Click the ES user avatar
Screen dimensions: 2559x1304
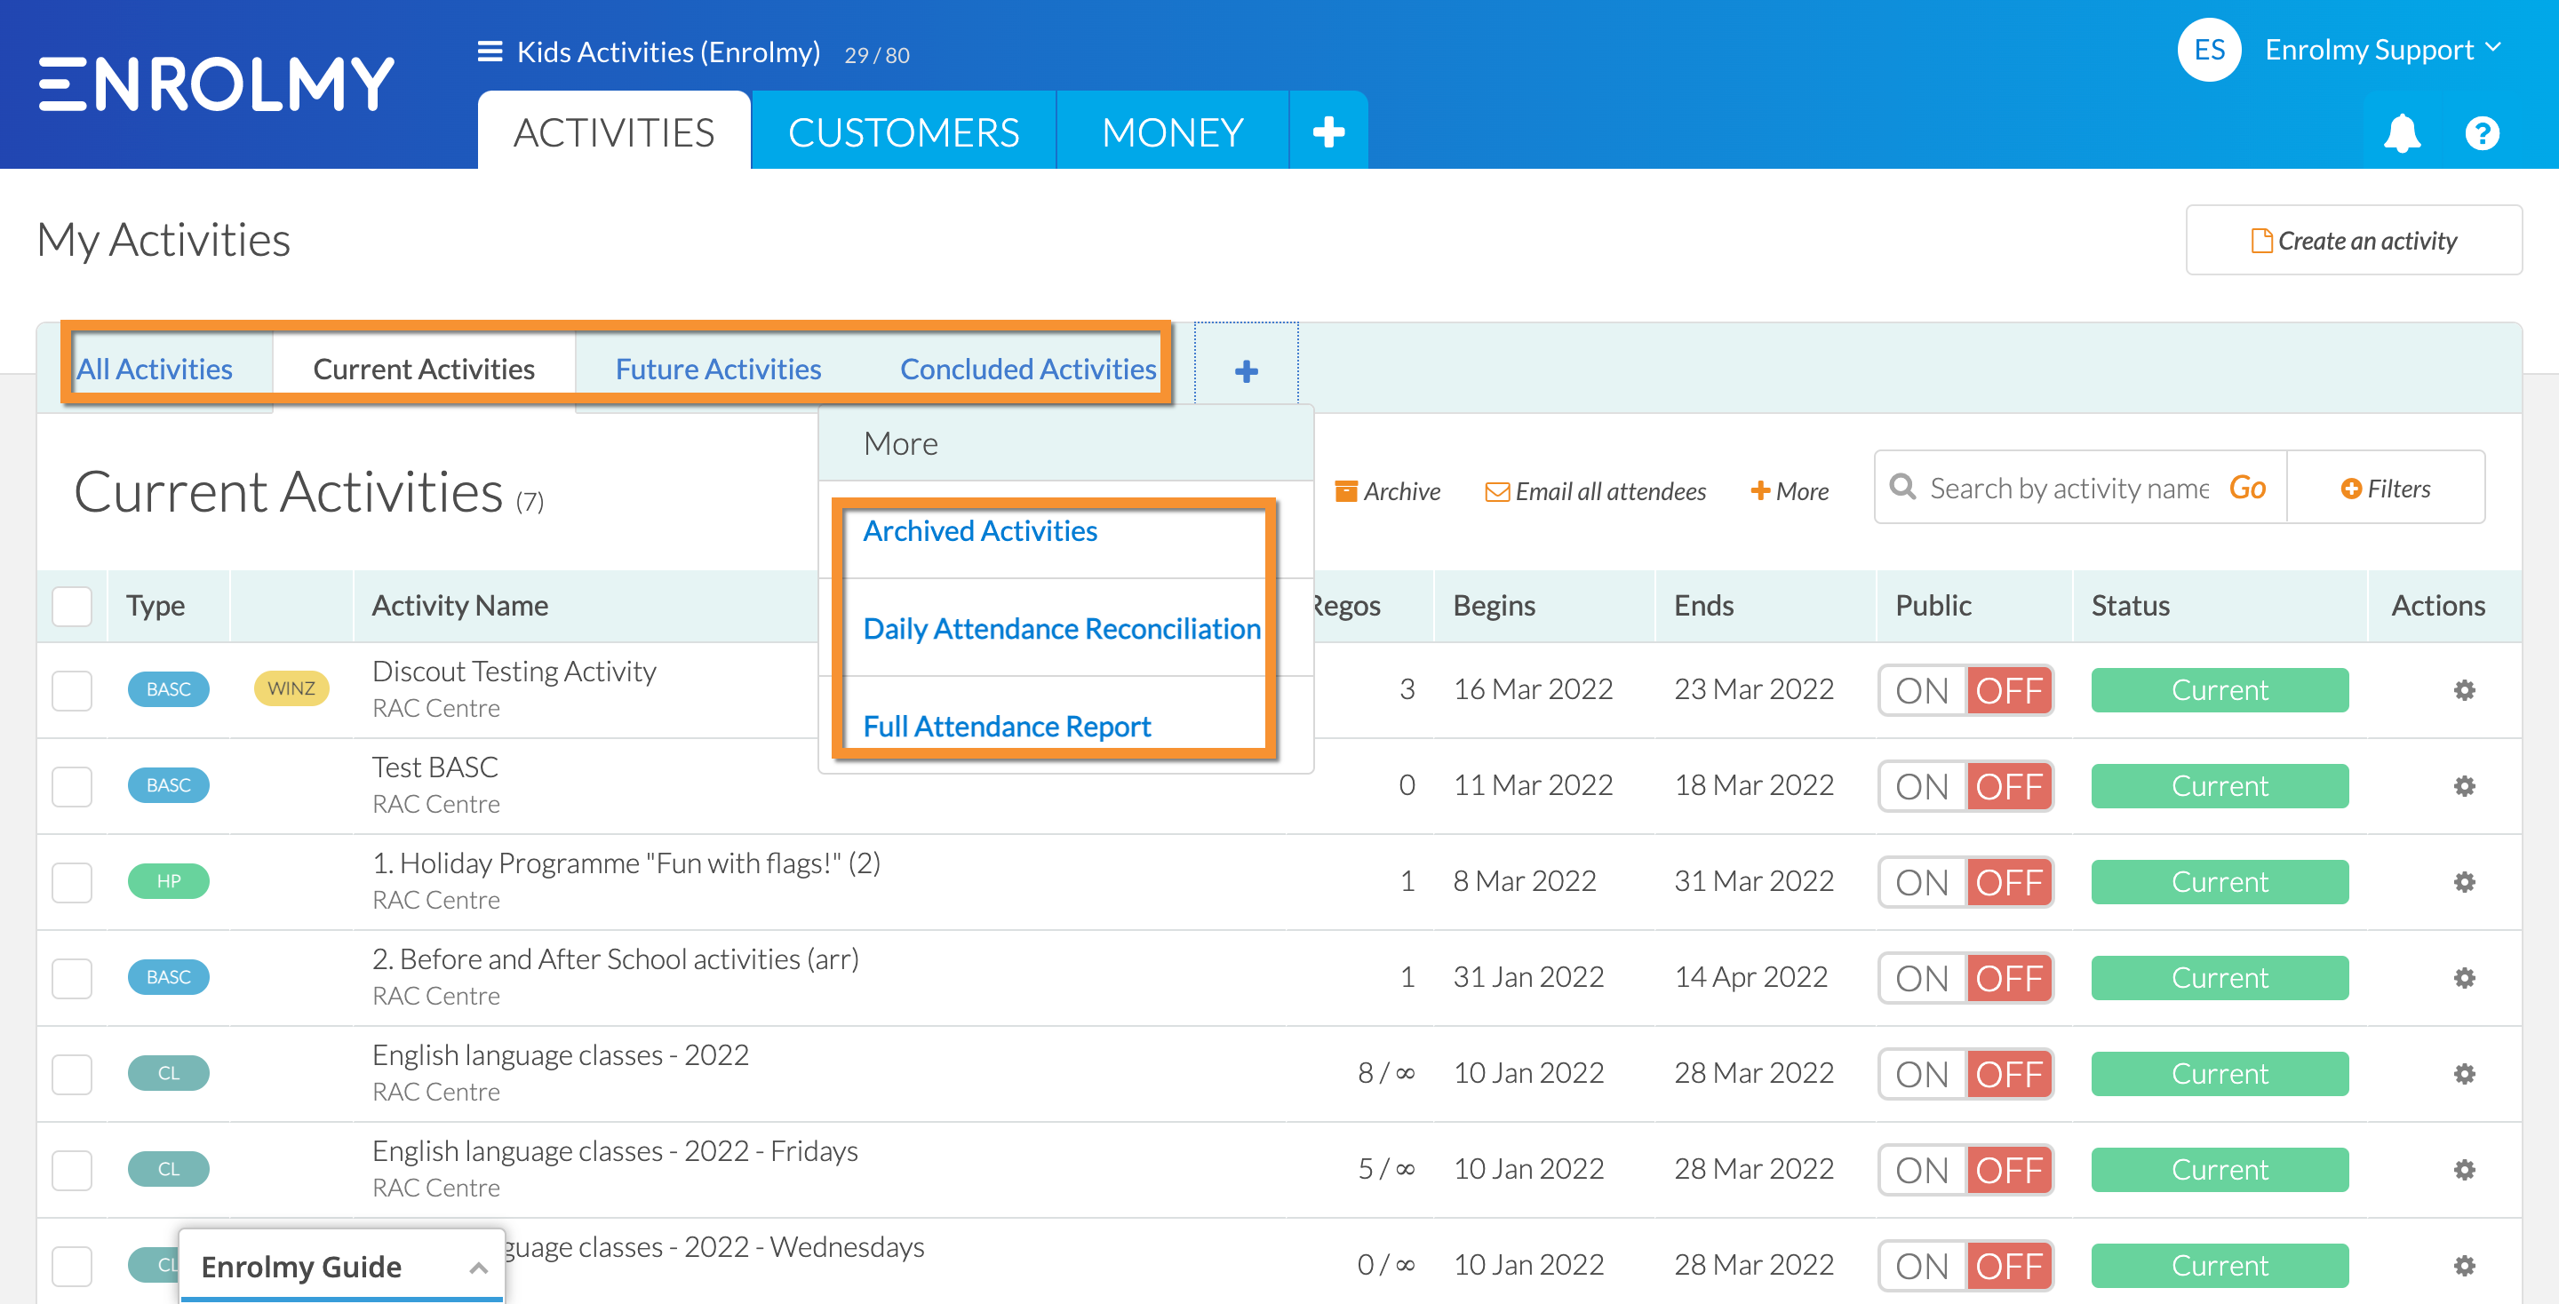click(2208, 50)
